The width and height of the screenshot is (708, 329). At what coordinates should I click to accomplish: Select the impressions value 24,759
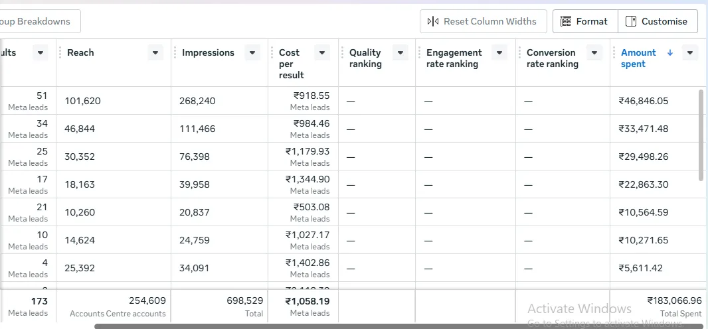tap(195, 240)
